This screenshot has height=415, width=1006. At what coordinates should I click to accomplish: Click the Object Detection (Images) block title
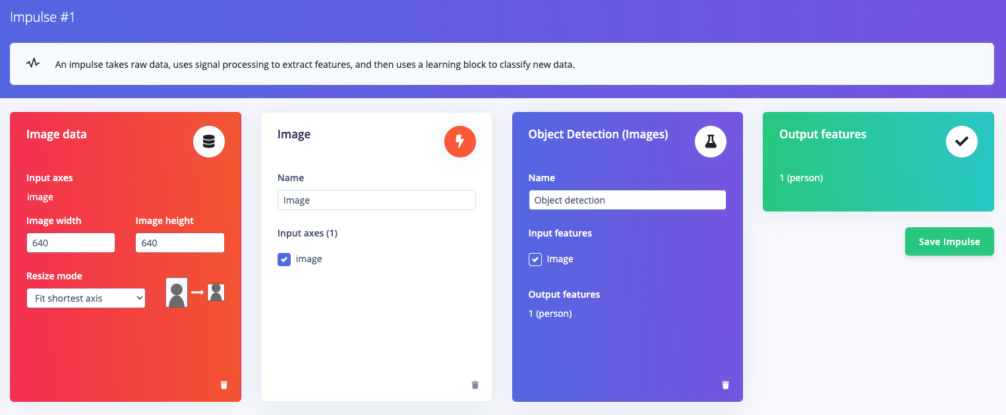[x=598, y=134]
